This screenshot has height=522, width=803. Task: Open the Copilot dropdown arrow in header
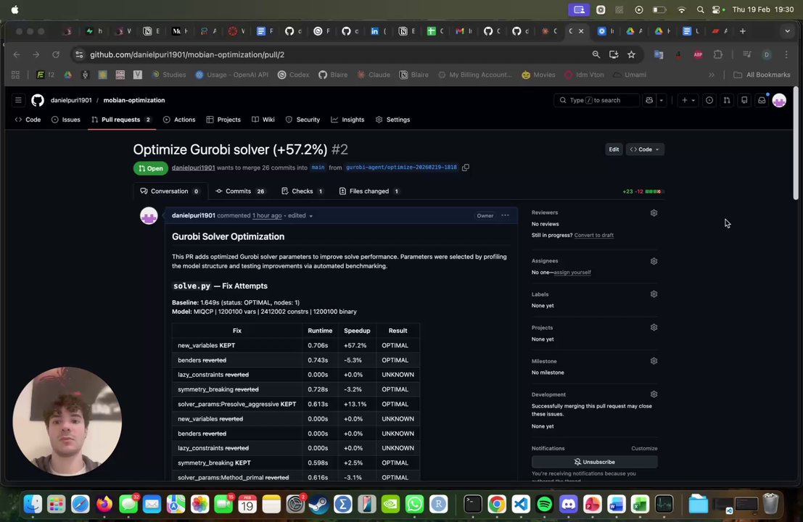pyautogui.click(x=661, y=100)
